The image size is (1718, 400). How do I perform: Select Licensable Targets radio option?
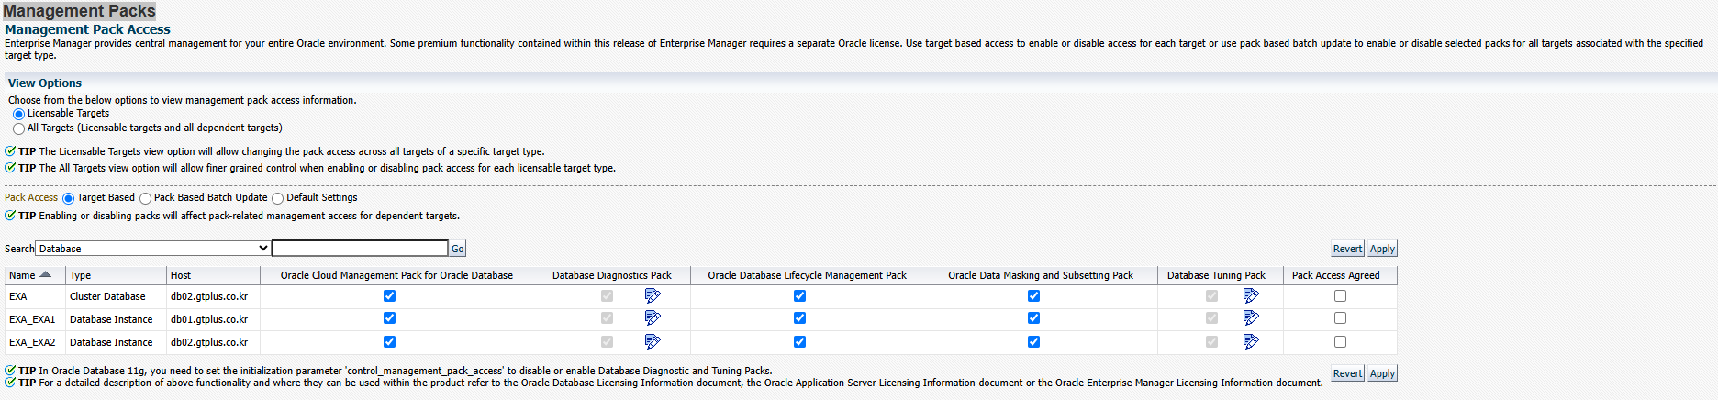coord(18,114)
